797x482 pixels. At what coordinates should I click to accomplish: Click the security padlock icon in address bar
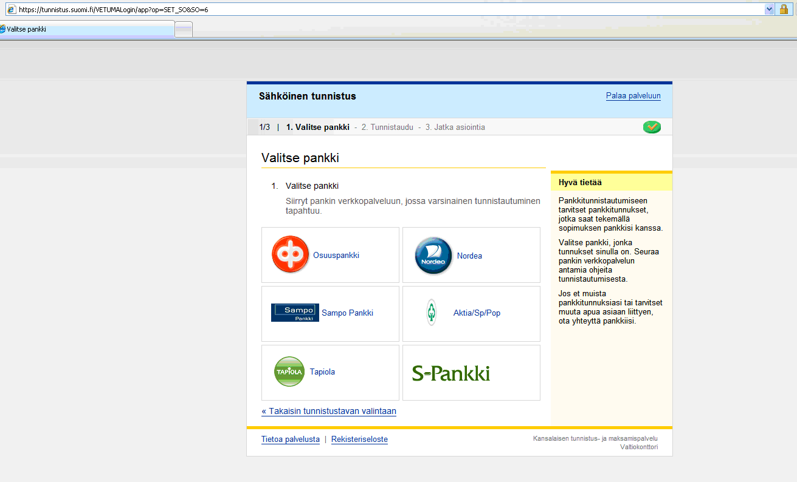[x=784, y=9]
